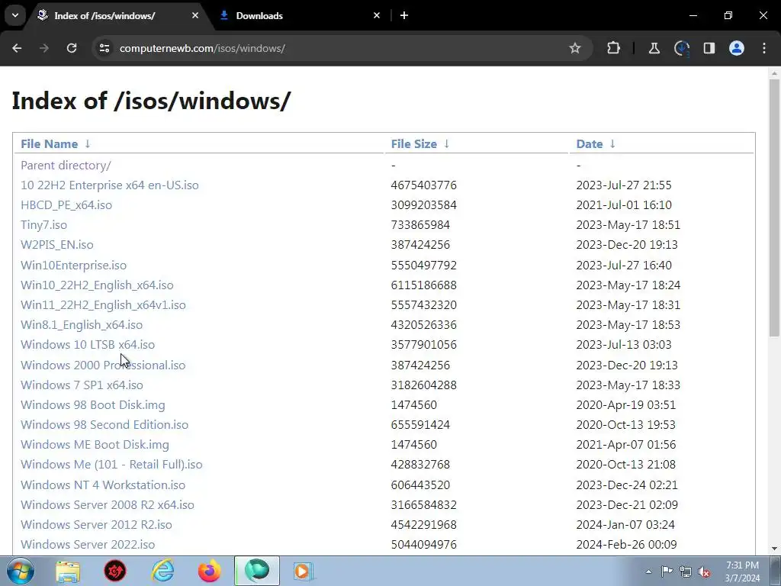Open taskbar clock showing 7:31 PM
This screenshot has height=586, width=781.
pos(742,572)
